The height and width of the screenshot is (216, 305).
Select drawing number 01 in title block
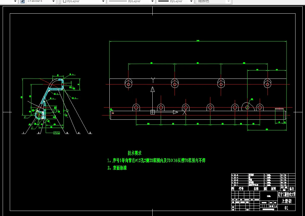(x=286, y=208)
